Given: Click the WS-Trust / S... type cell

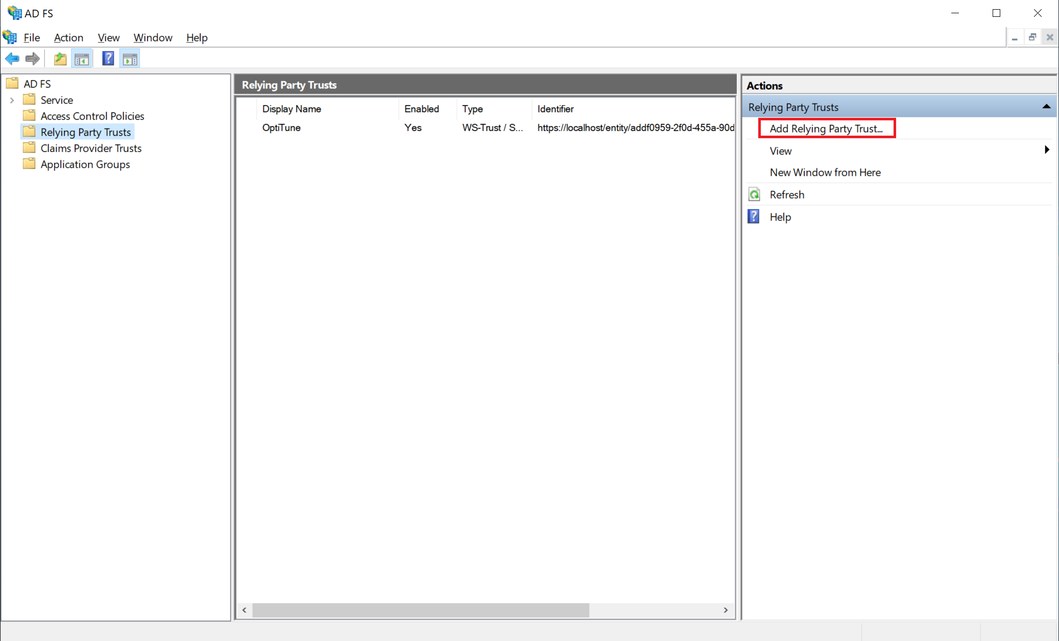Looking at the screenshot, I should (x=493, y=127).
